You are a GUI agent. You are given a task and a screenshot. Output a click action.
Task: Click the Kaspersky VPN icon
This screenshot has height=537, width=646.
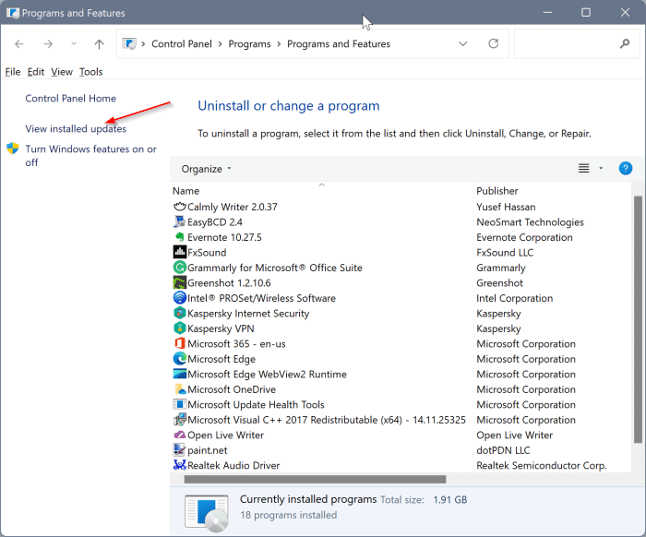tap(180, 328)
